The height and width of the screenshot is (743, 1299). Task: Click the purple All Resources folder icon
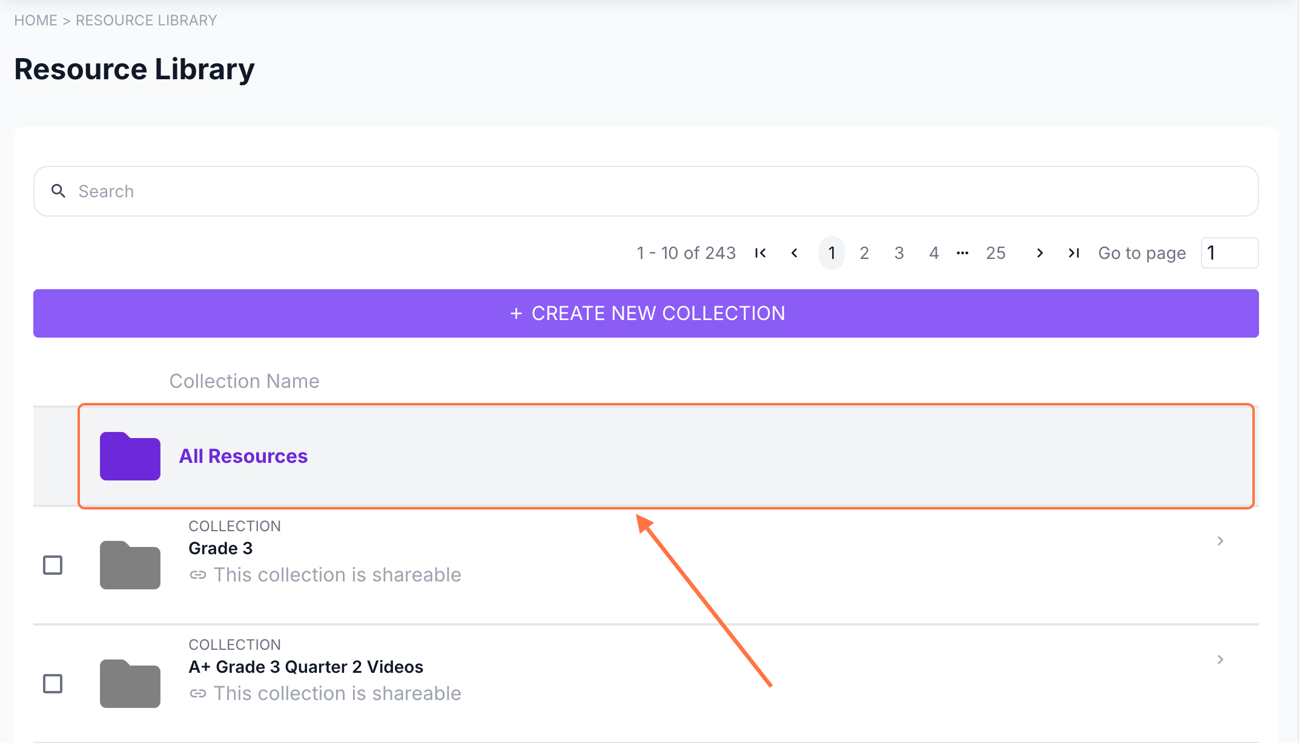pos(130,456)
